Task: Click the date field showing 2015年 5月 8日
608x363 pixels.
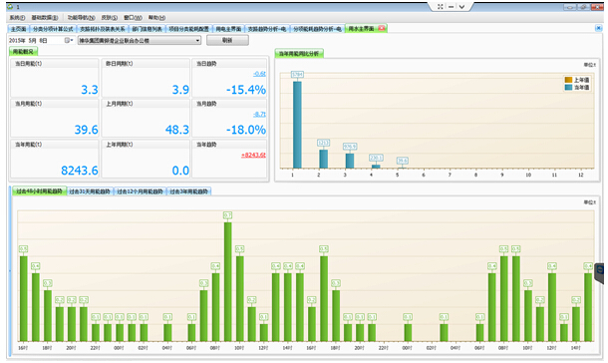Action: click(36, 40)
